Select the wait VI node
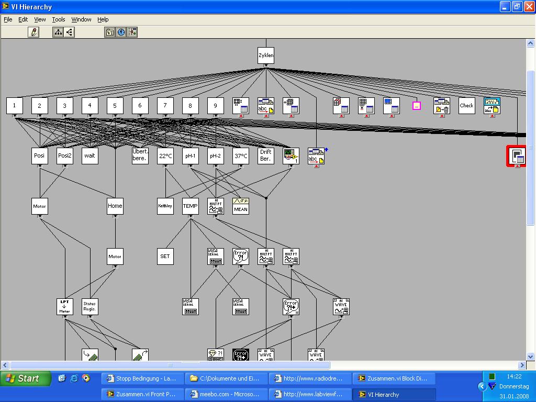The width and height of the screenshot is (536, 402). 90,156
